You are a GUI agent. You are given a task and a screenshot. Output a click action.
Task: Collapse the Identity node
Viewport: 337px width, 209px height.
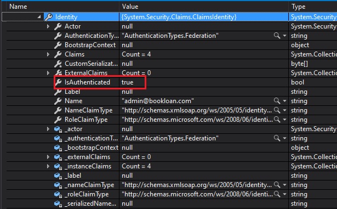click(x=39, y=17)
